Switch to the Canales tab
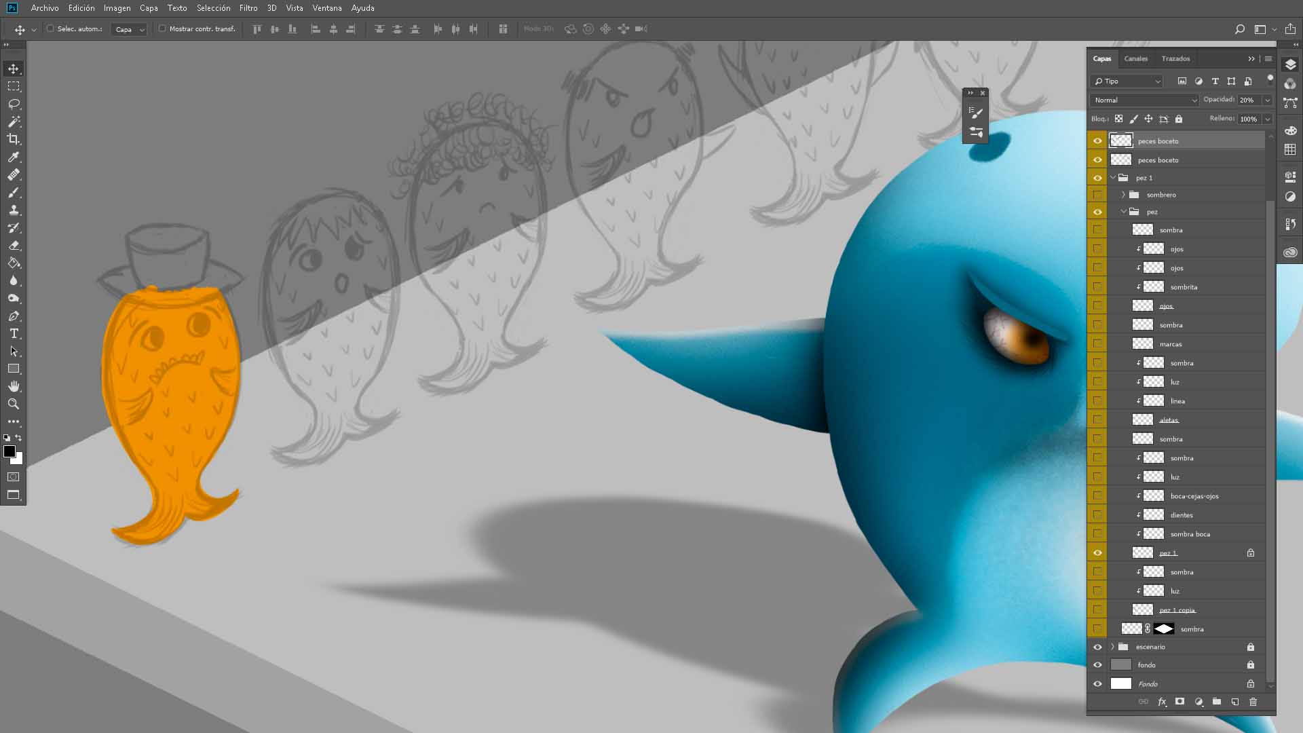 click(1135, 58)
